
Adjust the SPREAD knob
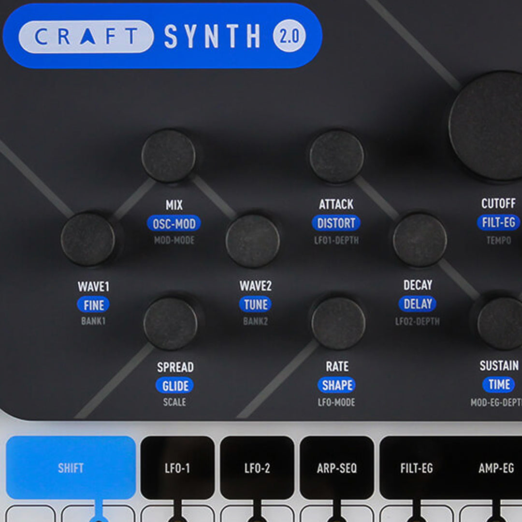(169, 324)
